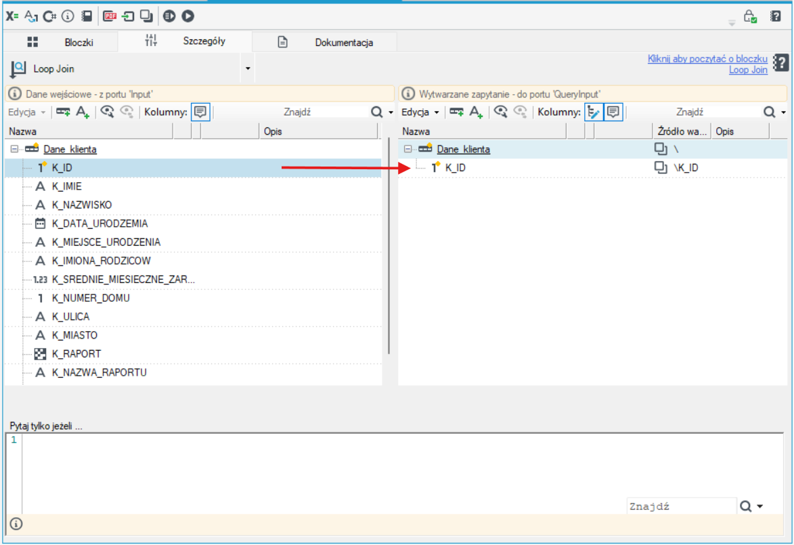Click the rename A icon in top toolbar
794x545 pixels.
click(x=31, y=16)
